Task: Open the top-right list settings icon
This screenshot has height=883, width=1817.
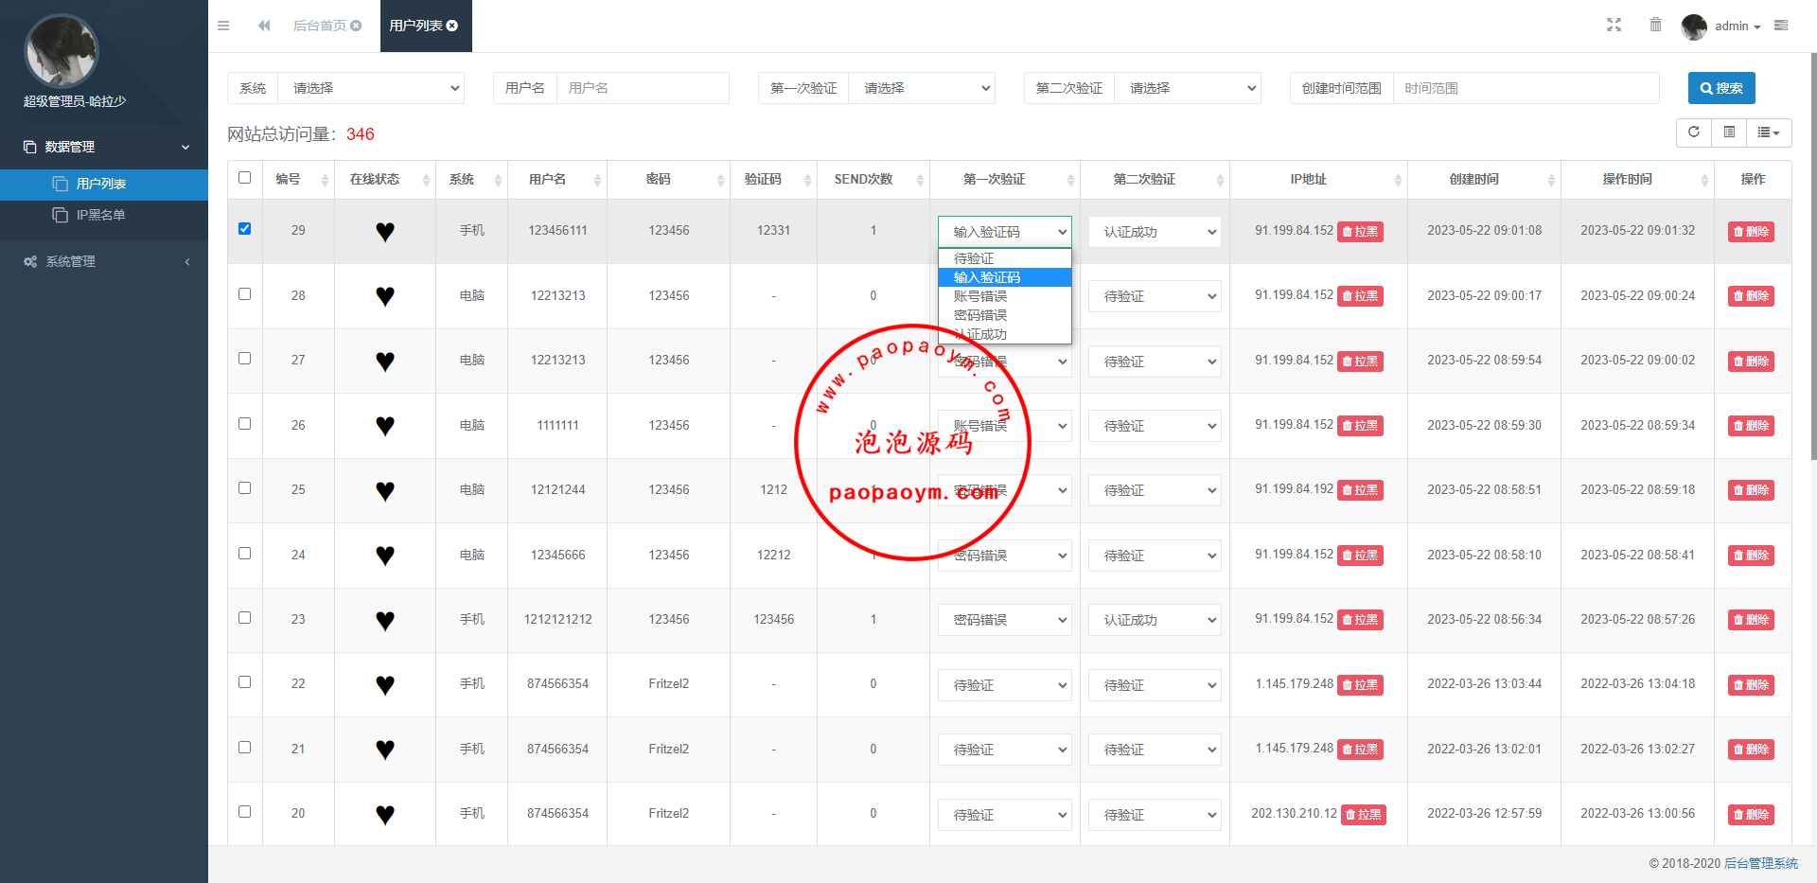Action: click(x=1781, y=26)
